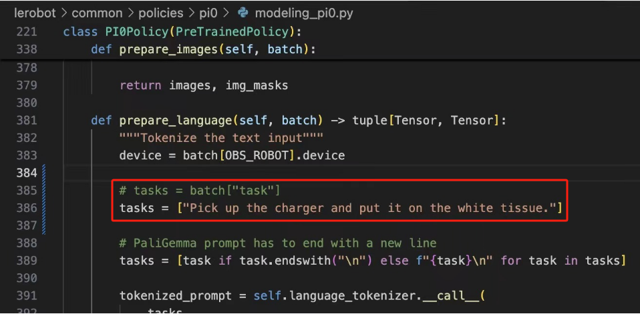Viewport: 640px width, 314px height.
Task: Place cursor on commented tasks batch line
Action: [200, 191]
